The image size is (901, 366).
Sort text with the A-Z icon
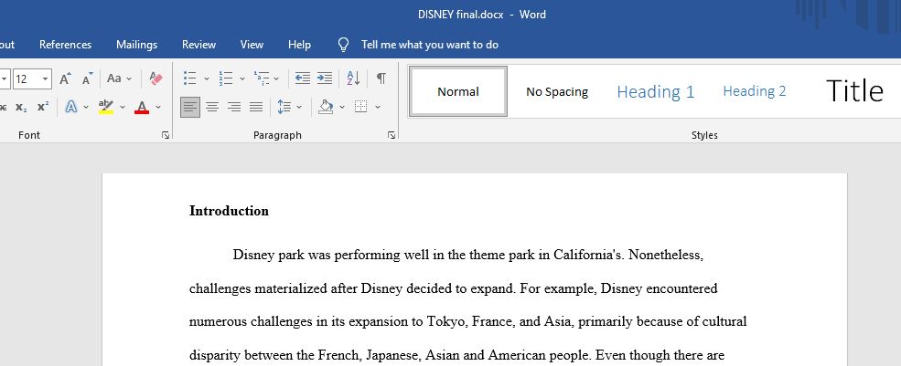coord(353,78)
